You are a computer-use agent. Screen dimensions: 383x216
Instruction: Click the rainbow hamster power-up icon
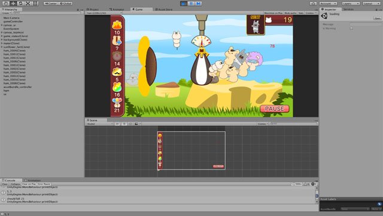[117, 87]
